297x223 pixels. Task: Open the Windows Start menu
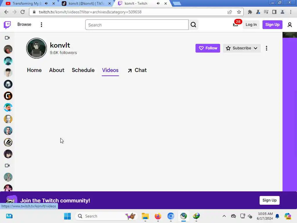(x=67, y=216)
